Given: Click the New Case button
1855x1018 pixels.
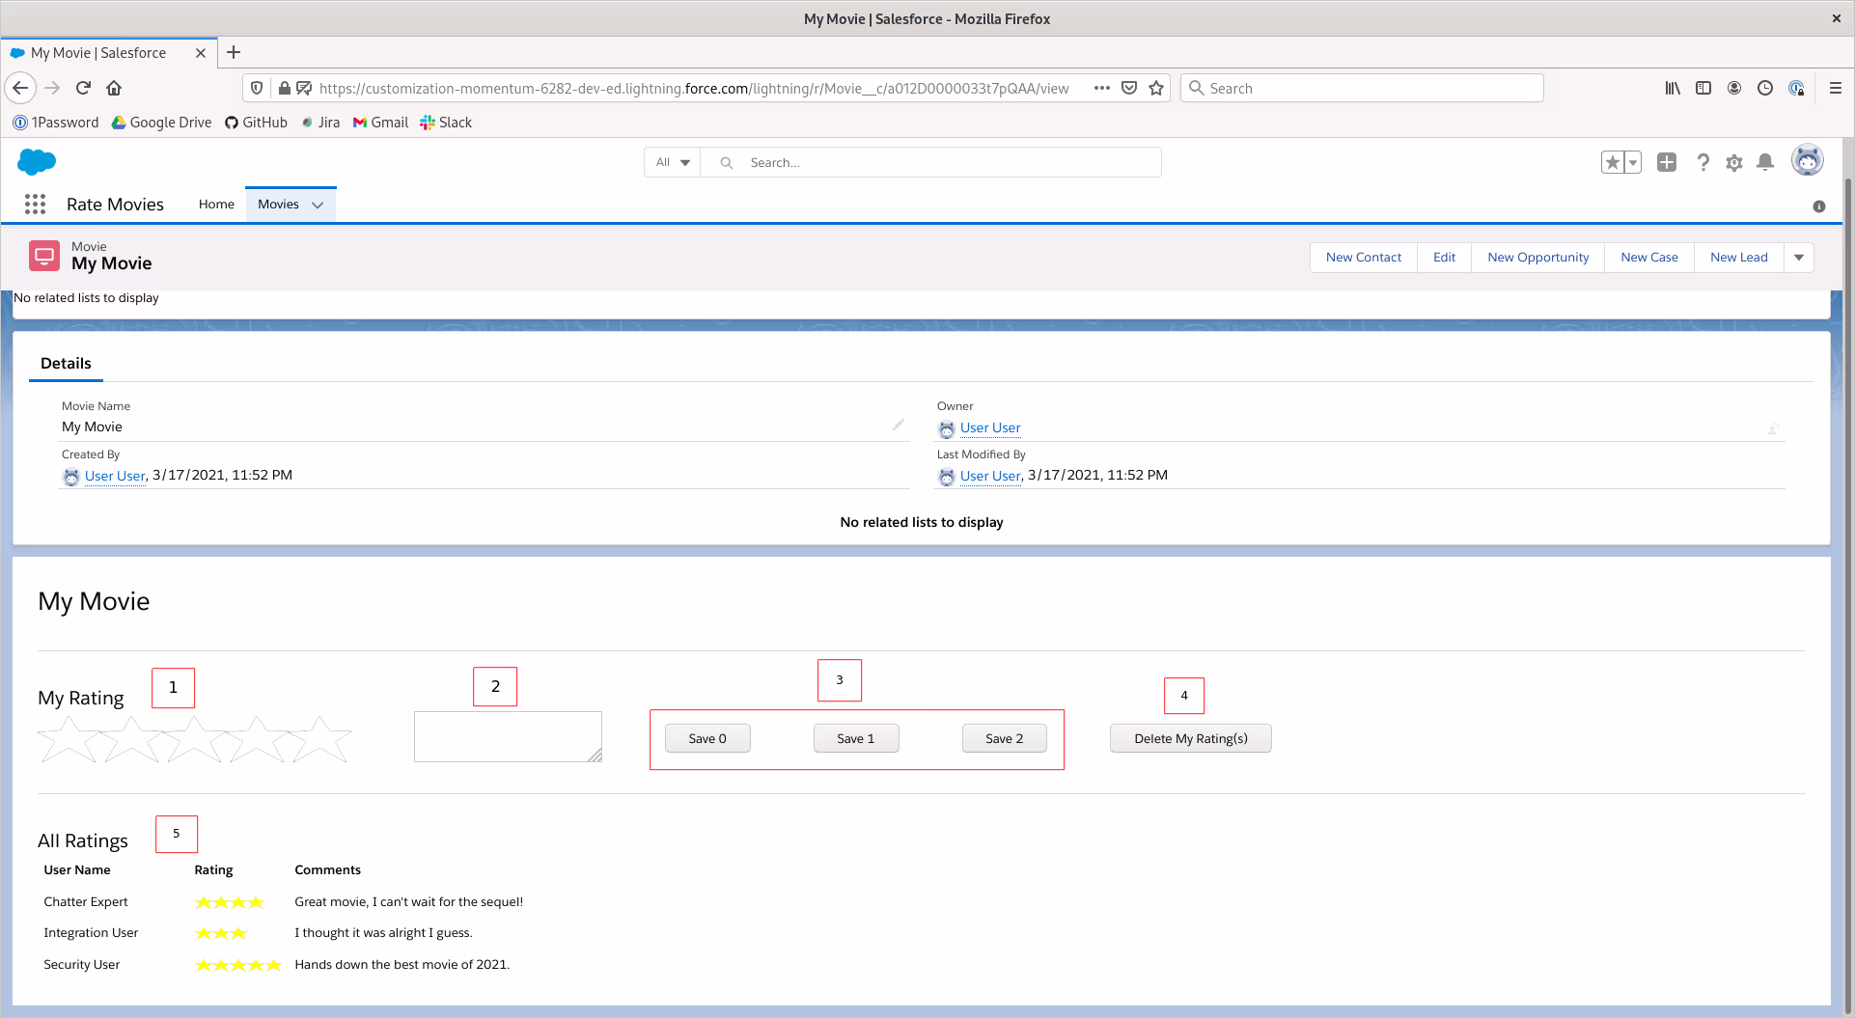Looking at the screenshot, I should [1649, 258].
